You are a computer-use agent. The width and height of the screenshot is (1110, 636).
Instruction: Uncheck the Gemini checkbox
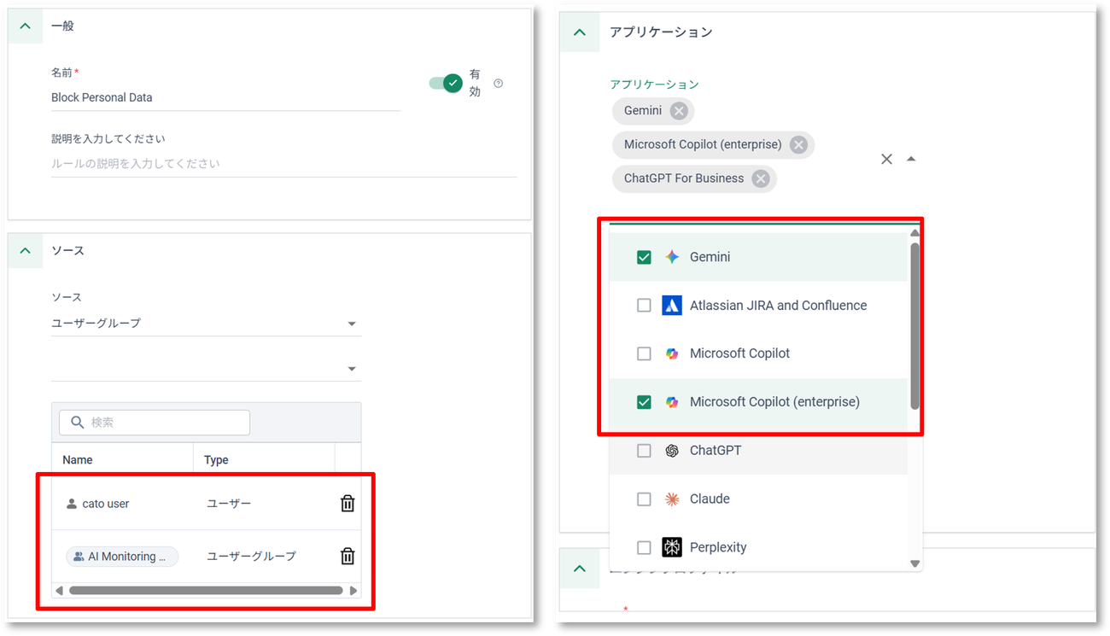pyautogui.click(x=645, y=257)
